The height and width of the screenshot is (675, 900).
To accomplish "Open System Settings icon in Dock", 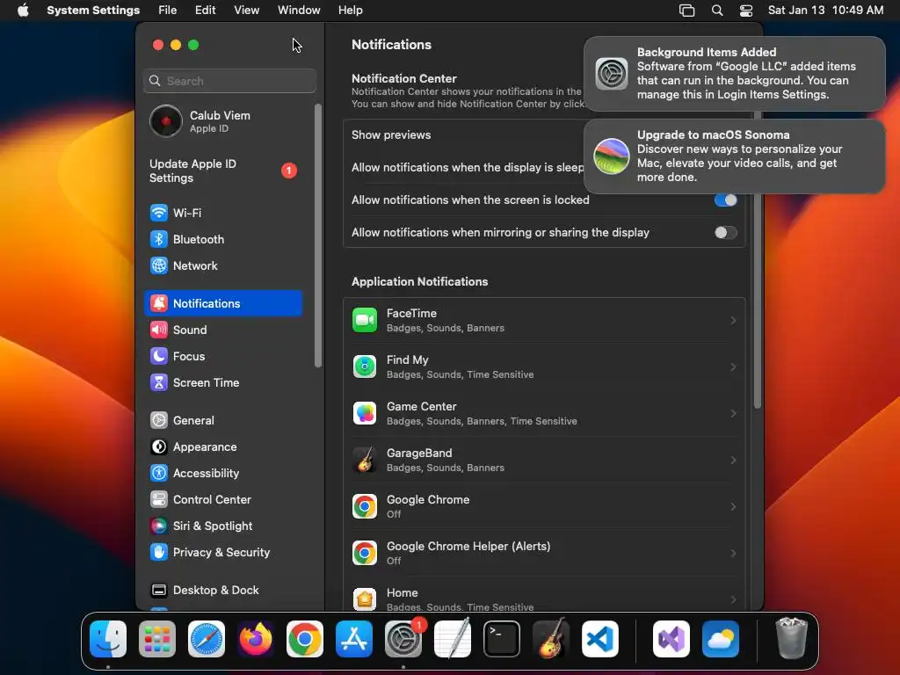I will tap(403, 639).
